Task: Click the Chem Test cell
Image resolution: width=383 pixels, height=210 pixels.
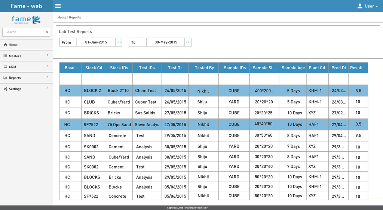Action: point(147,91)
